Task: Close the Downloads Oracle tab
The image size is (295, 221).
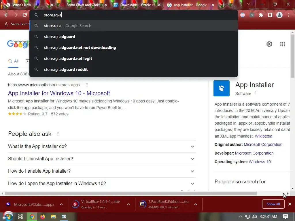Action: click(159, 5)
